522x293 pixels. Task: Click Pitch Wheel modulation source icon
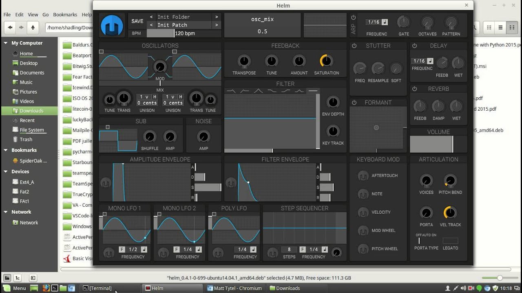pos(363,249)
